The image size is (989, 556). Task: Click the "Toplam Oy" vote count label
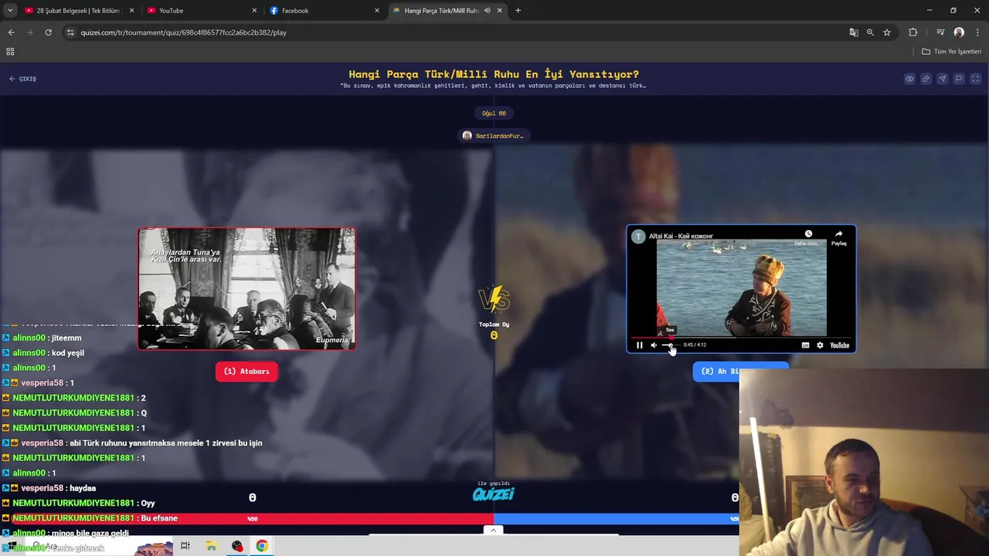[x=494, y=324]
